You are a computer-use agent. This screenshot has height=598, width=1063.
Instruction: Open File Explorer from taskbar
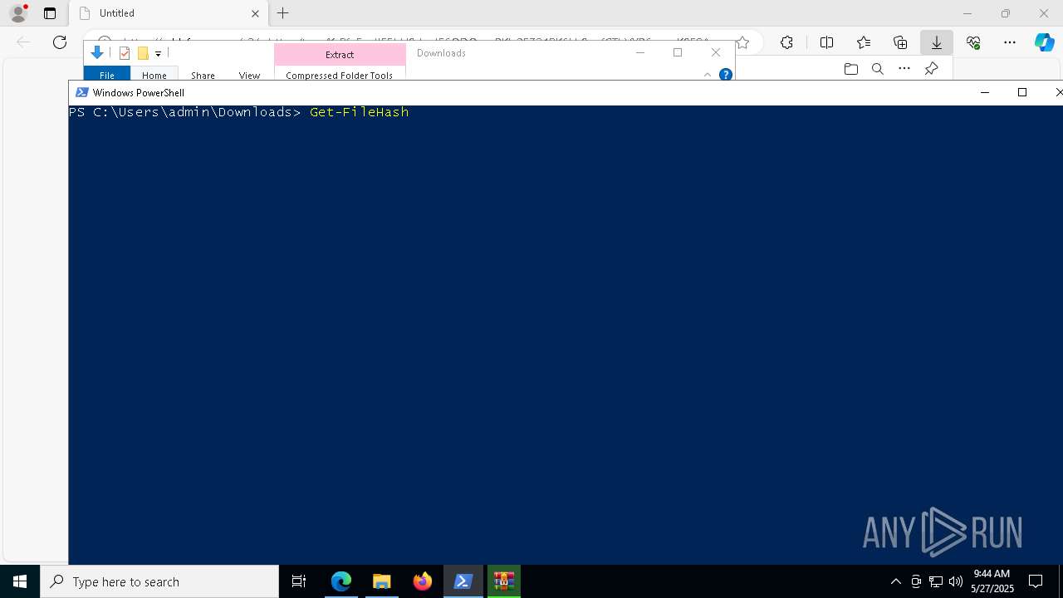[382, 581]
